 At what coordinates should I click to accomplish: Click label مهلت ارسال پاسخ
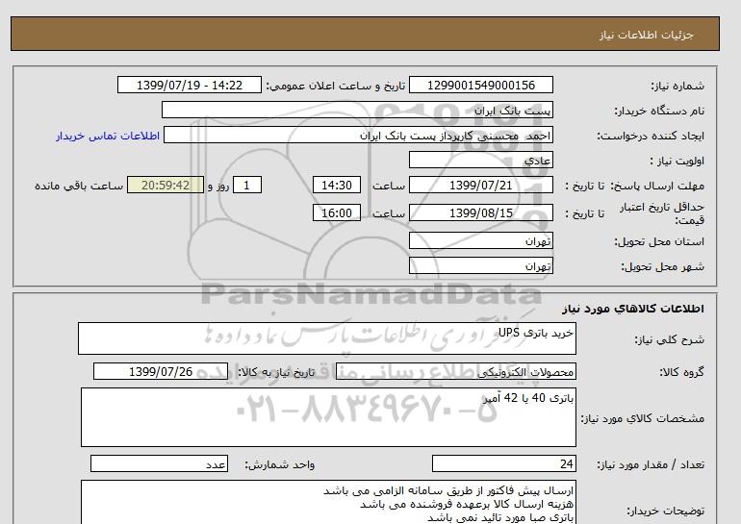(658, 186)
